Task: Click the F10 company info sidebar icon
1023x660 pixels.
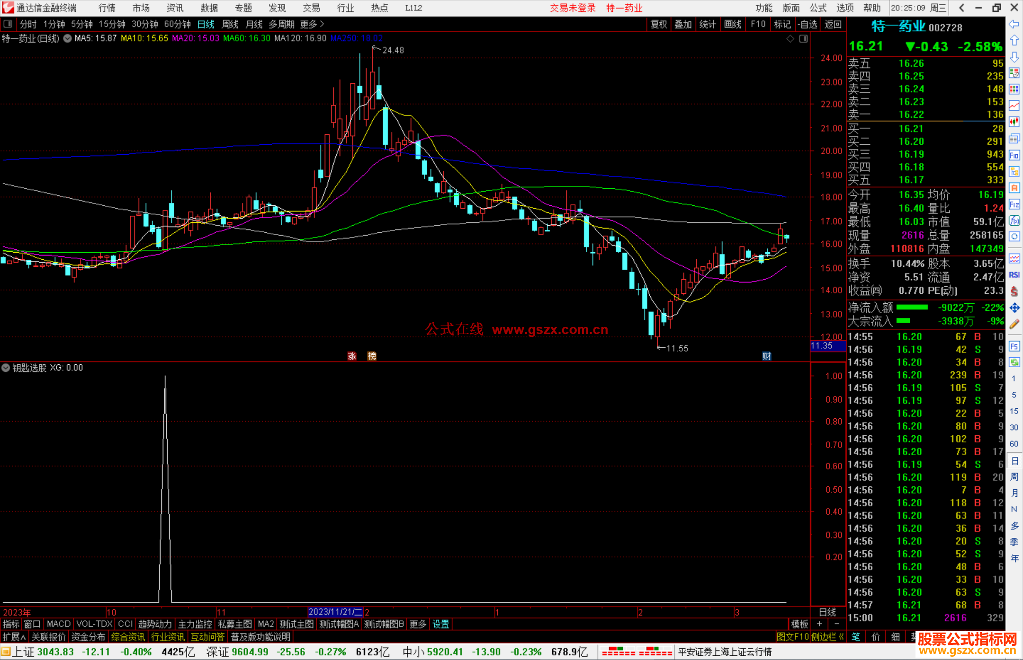Action: pyautogui.click(x=1014, y=155)
